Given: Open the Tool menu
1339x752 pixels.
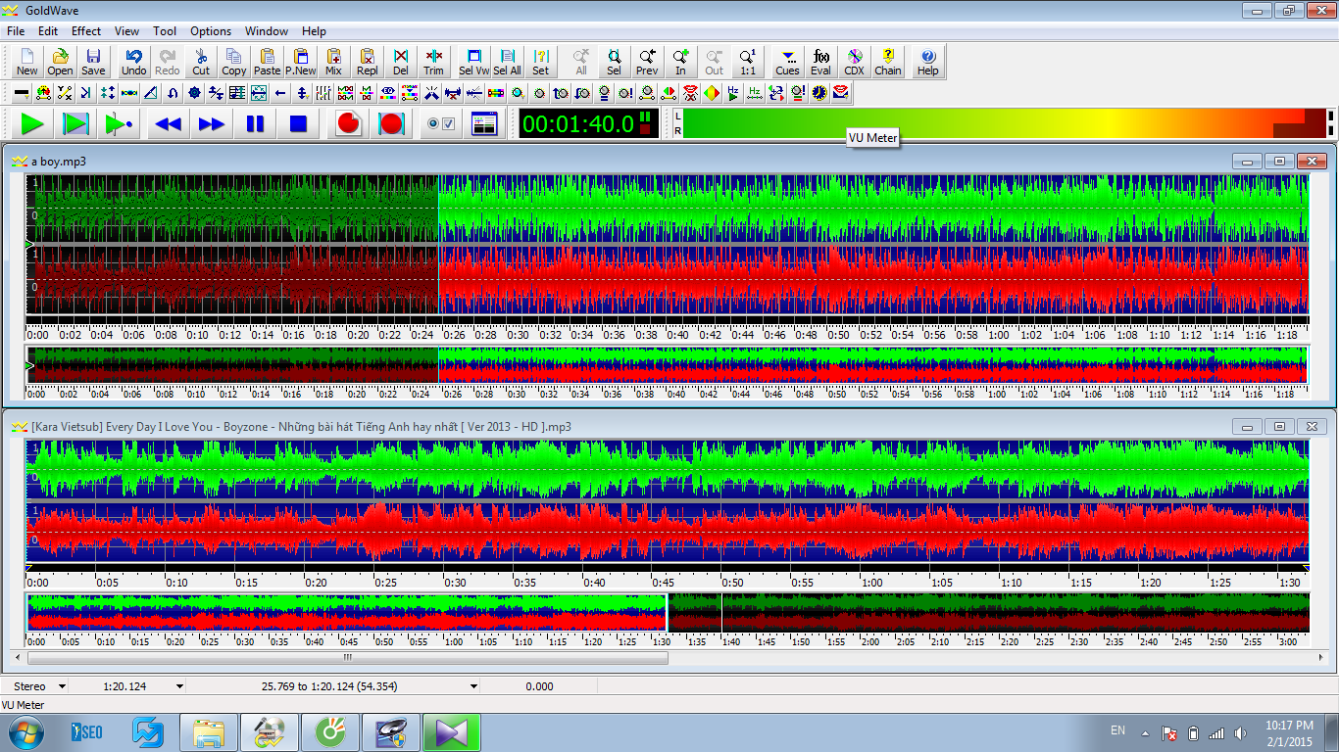Looking at the screenshot, I should [x=165, y=31].
